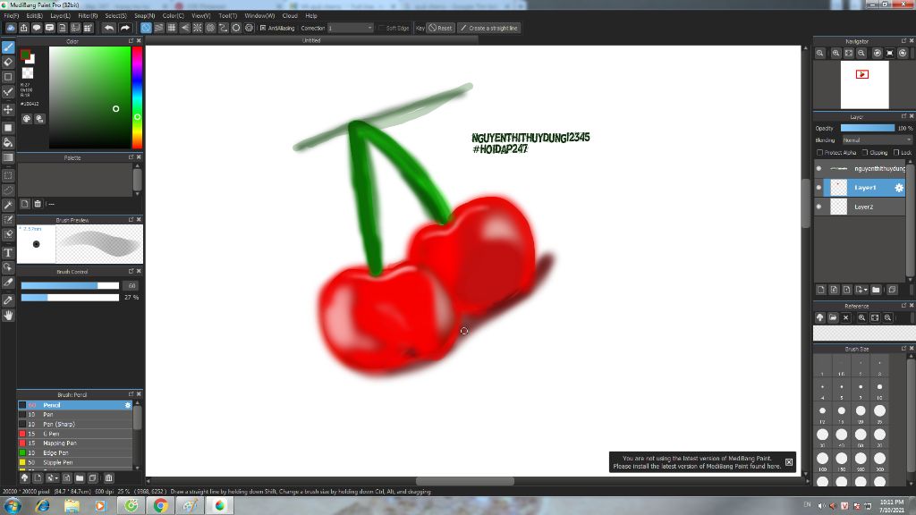
Task: Click the Redo arrow in toolbar
Action: tap(124, 28)
